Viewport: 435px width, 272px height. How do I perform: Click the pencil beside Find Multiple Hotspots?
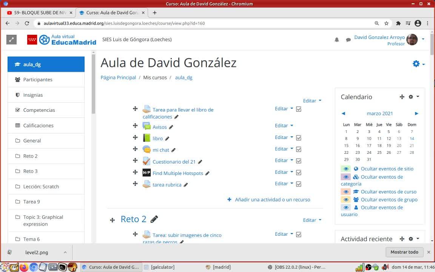point(207,173)
